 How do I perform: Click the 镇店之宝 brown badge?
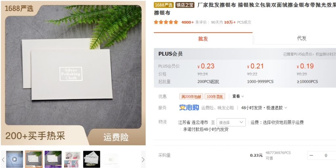[x=185, y=5]
